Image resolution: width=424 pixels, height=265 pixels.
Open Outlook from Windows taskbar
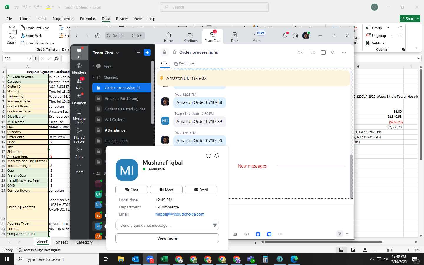pyautogui.click(x=135, y=259)
